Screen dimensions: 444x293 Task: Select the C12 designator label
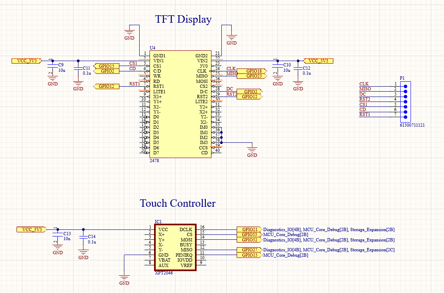click(x=306, y=68)
